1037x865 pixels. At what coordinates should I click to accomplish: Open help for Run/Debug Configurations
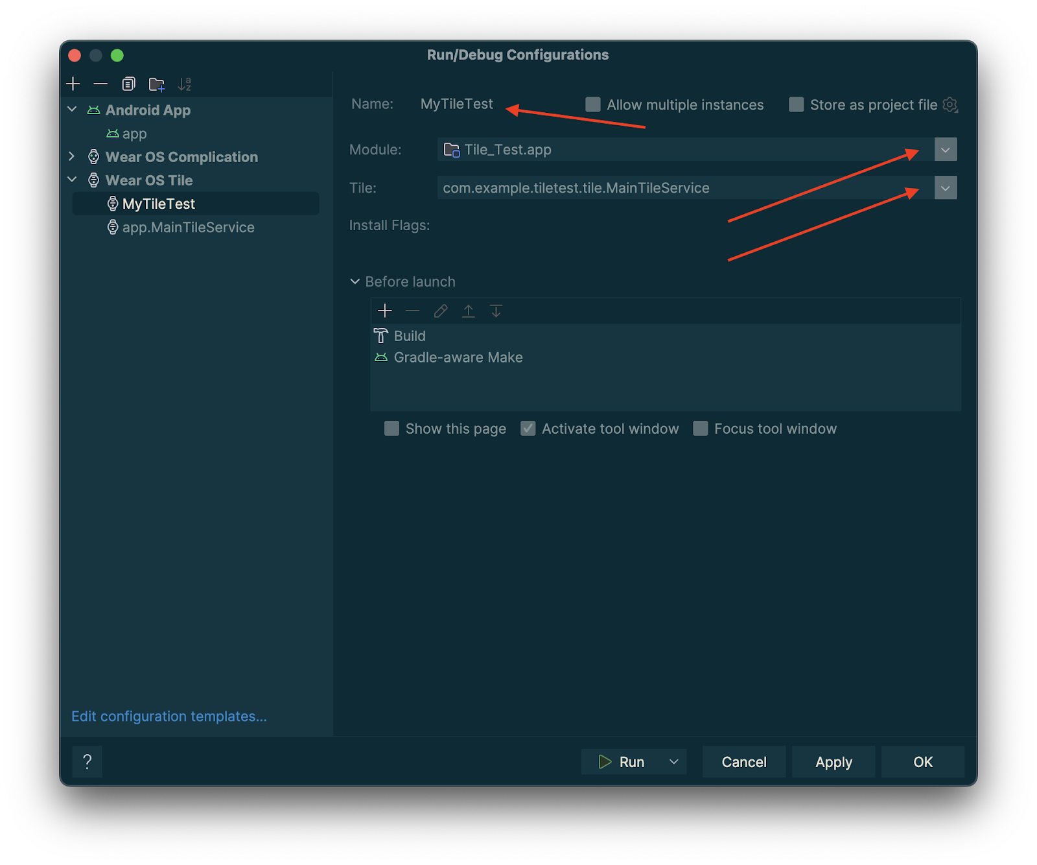[87, 761]
